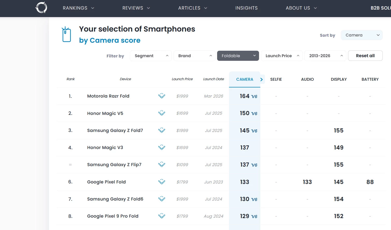This screenshot has width=391, height=230.
Task: Click the V6 badge for Google Pixel 9 Pro Fold
Action: tap(254, 217)
